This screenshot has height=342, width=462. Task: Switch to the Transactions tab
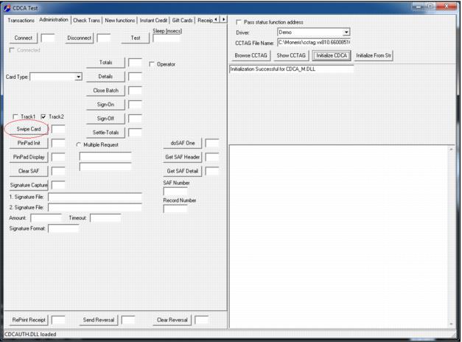pos(21,21)
